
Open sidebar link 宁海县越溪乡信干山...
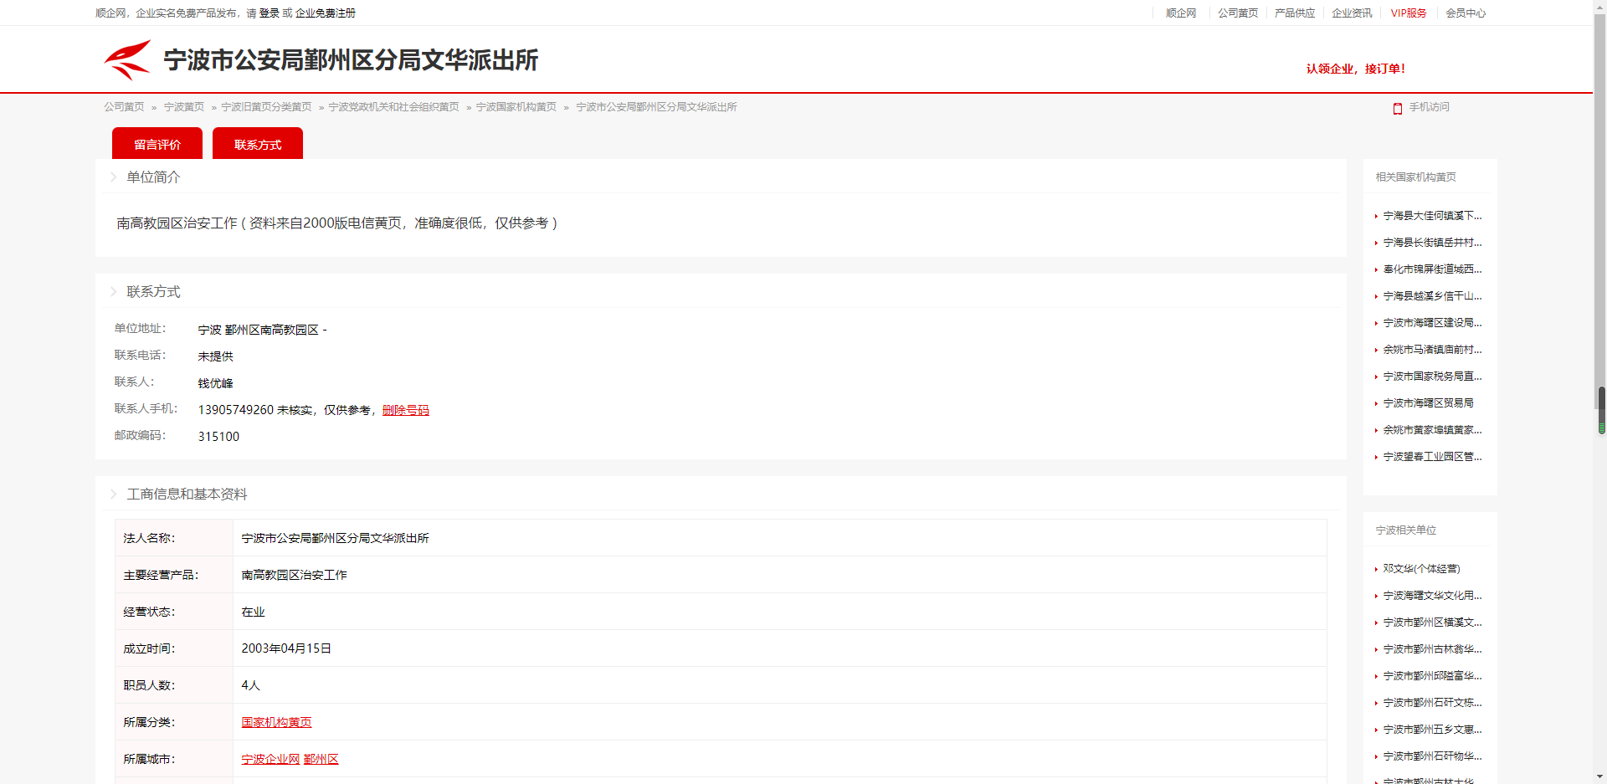point(1432,296)
